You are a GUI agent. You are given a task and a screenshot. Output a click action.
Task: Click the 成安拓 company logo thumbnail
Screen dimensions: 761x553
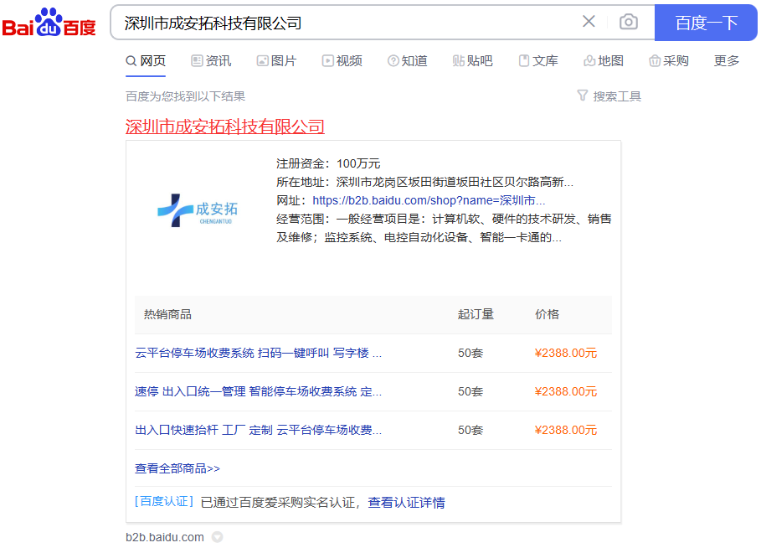198,210
